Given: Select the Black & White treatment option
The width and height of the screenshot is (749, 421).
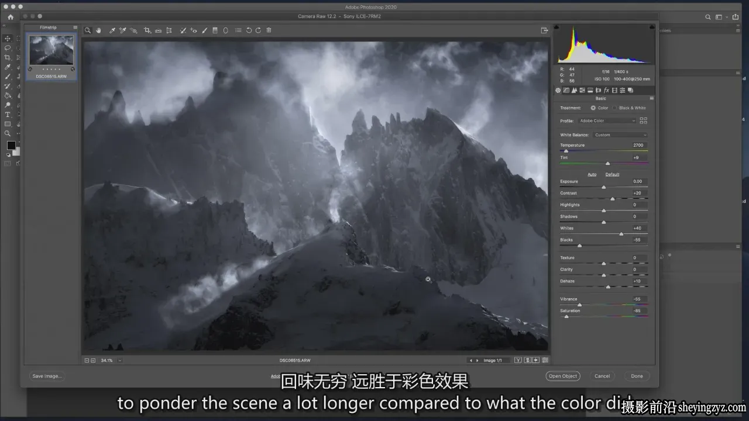Looking at the screenshot, I should 629,108.
